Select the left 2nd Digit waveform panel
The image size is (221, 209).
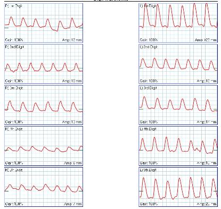coord(178,64)
